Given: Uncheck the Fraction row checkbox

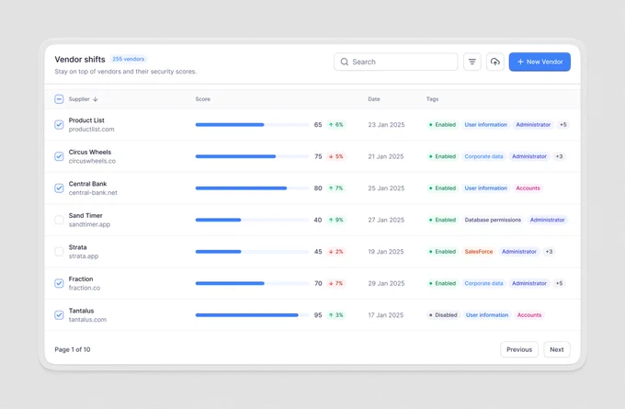Looking at the screenshot, I should click(x=59, y=283).
